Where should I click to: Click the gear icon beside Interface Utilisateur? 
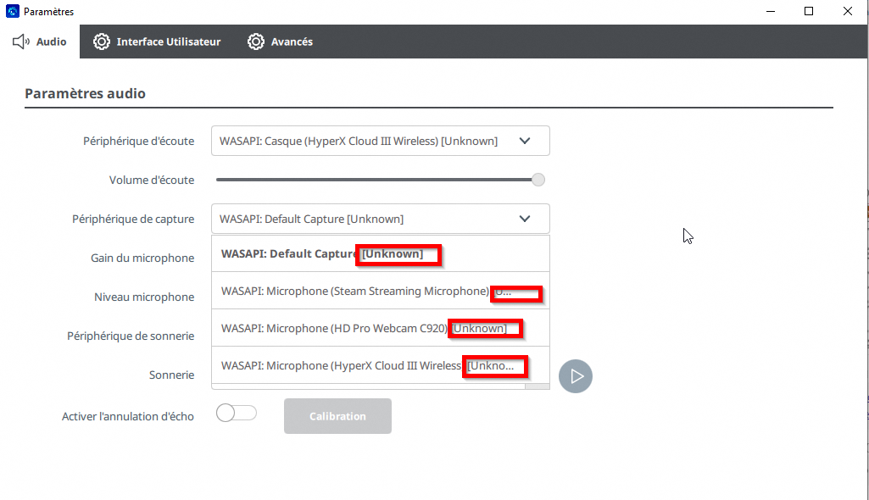coord(102,42)
